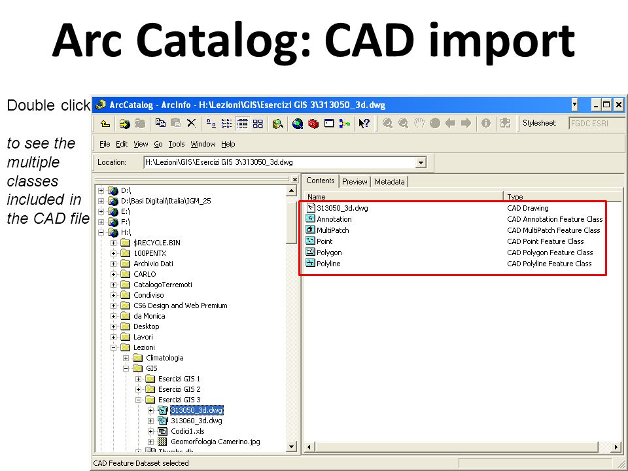
Task: Open the Window menu
Action: (203, 144)
